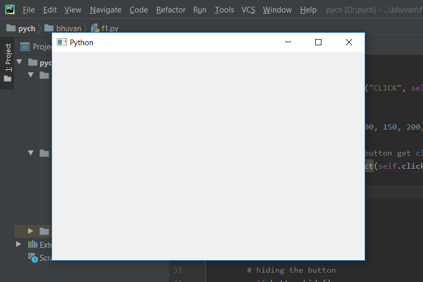Open the Edit menu
The height and width of the screenshot is (282, 423).
click(49, 10)
